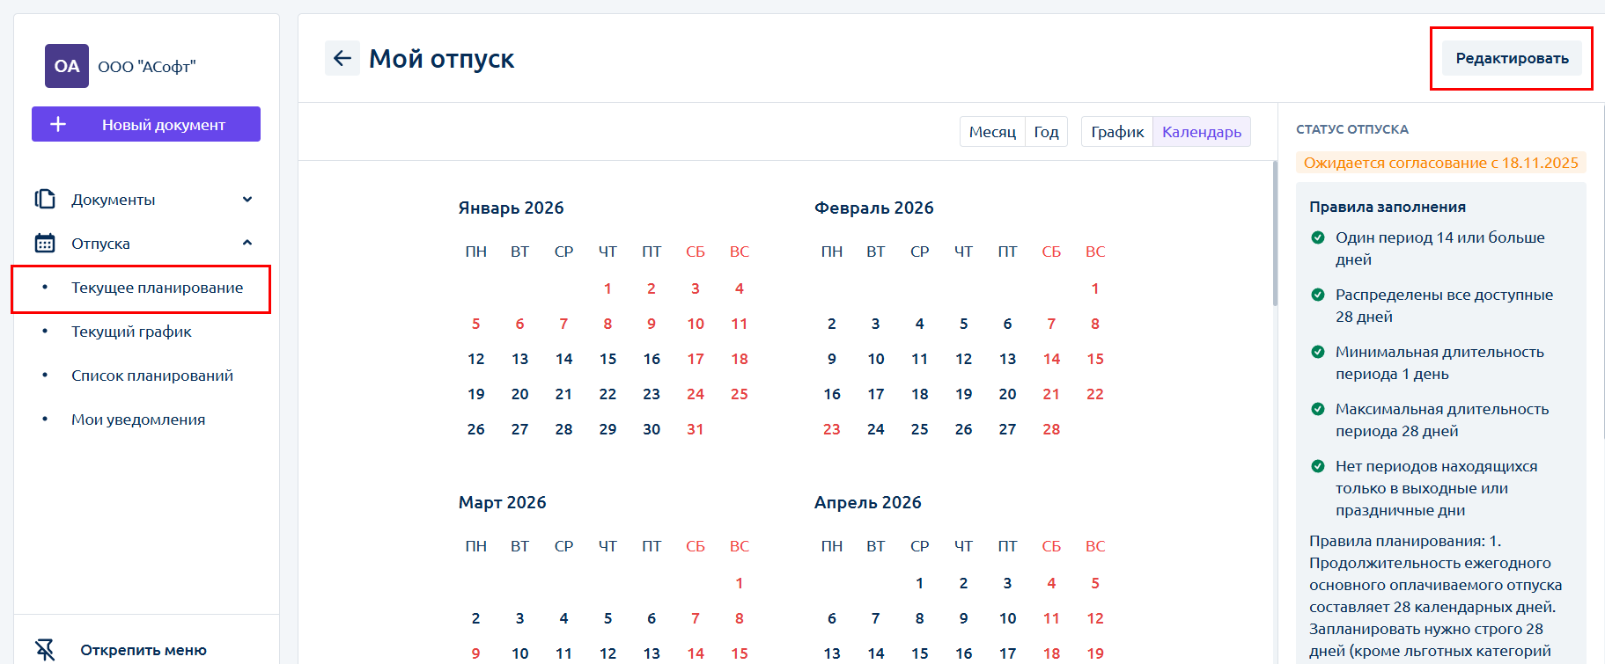Click the OA company avatar icon
This screenshot has width=1605, height=664.
67,66
